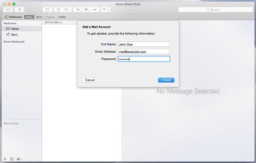The image size is (256, 163).
Task: Switch to the Drafts favorites tab
Action: coord(62,17)
